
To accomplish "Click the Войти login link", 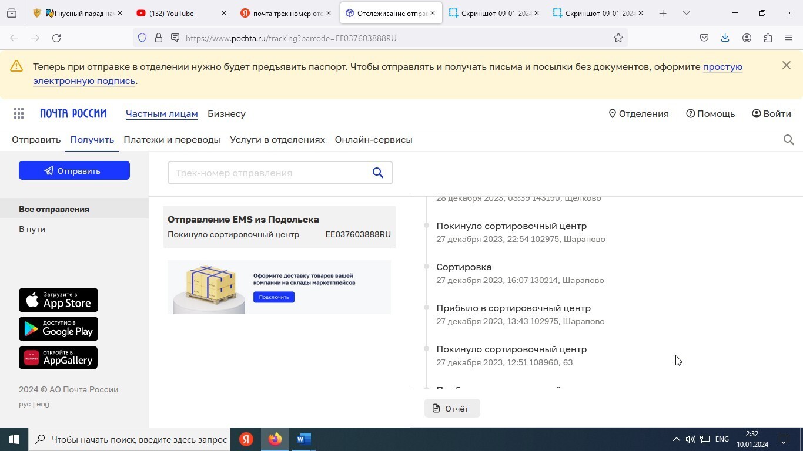I will pyautogui.click(x=771, y=114).
